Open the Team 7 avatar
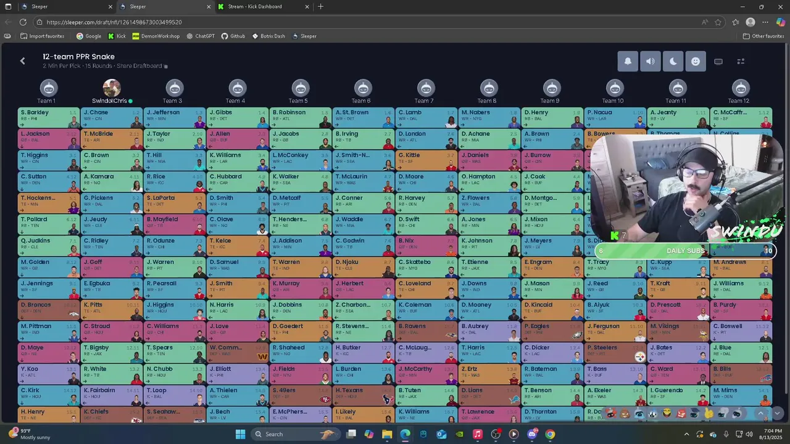This screenshot has width=790, height=444. click(x=426, y=88)
